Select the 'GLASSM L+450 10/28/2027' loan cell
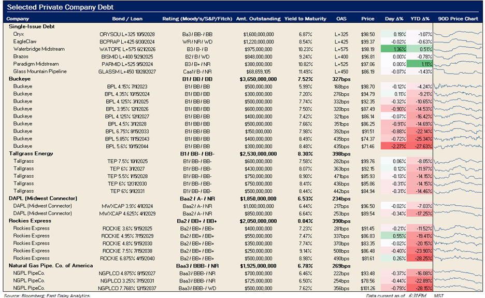Image resolution: width=485 pixels, height=298 pixels. click(x=127, y=72)
